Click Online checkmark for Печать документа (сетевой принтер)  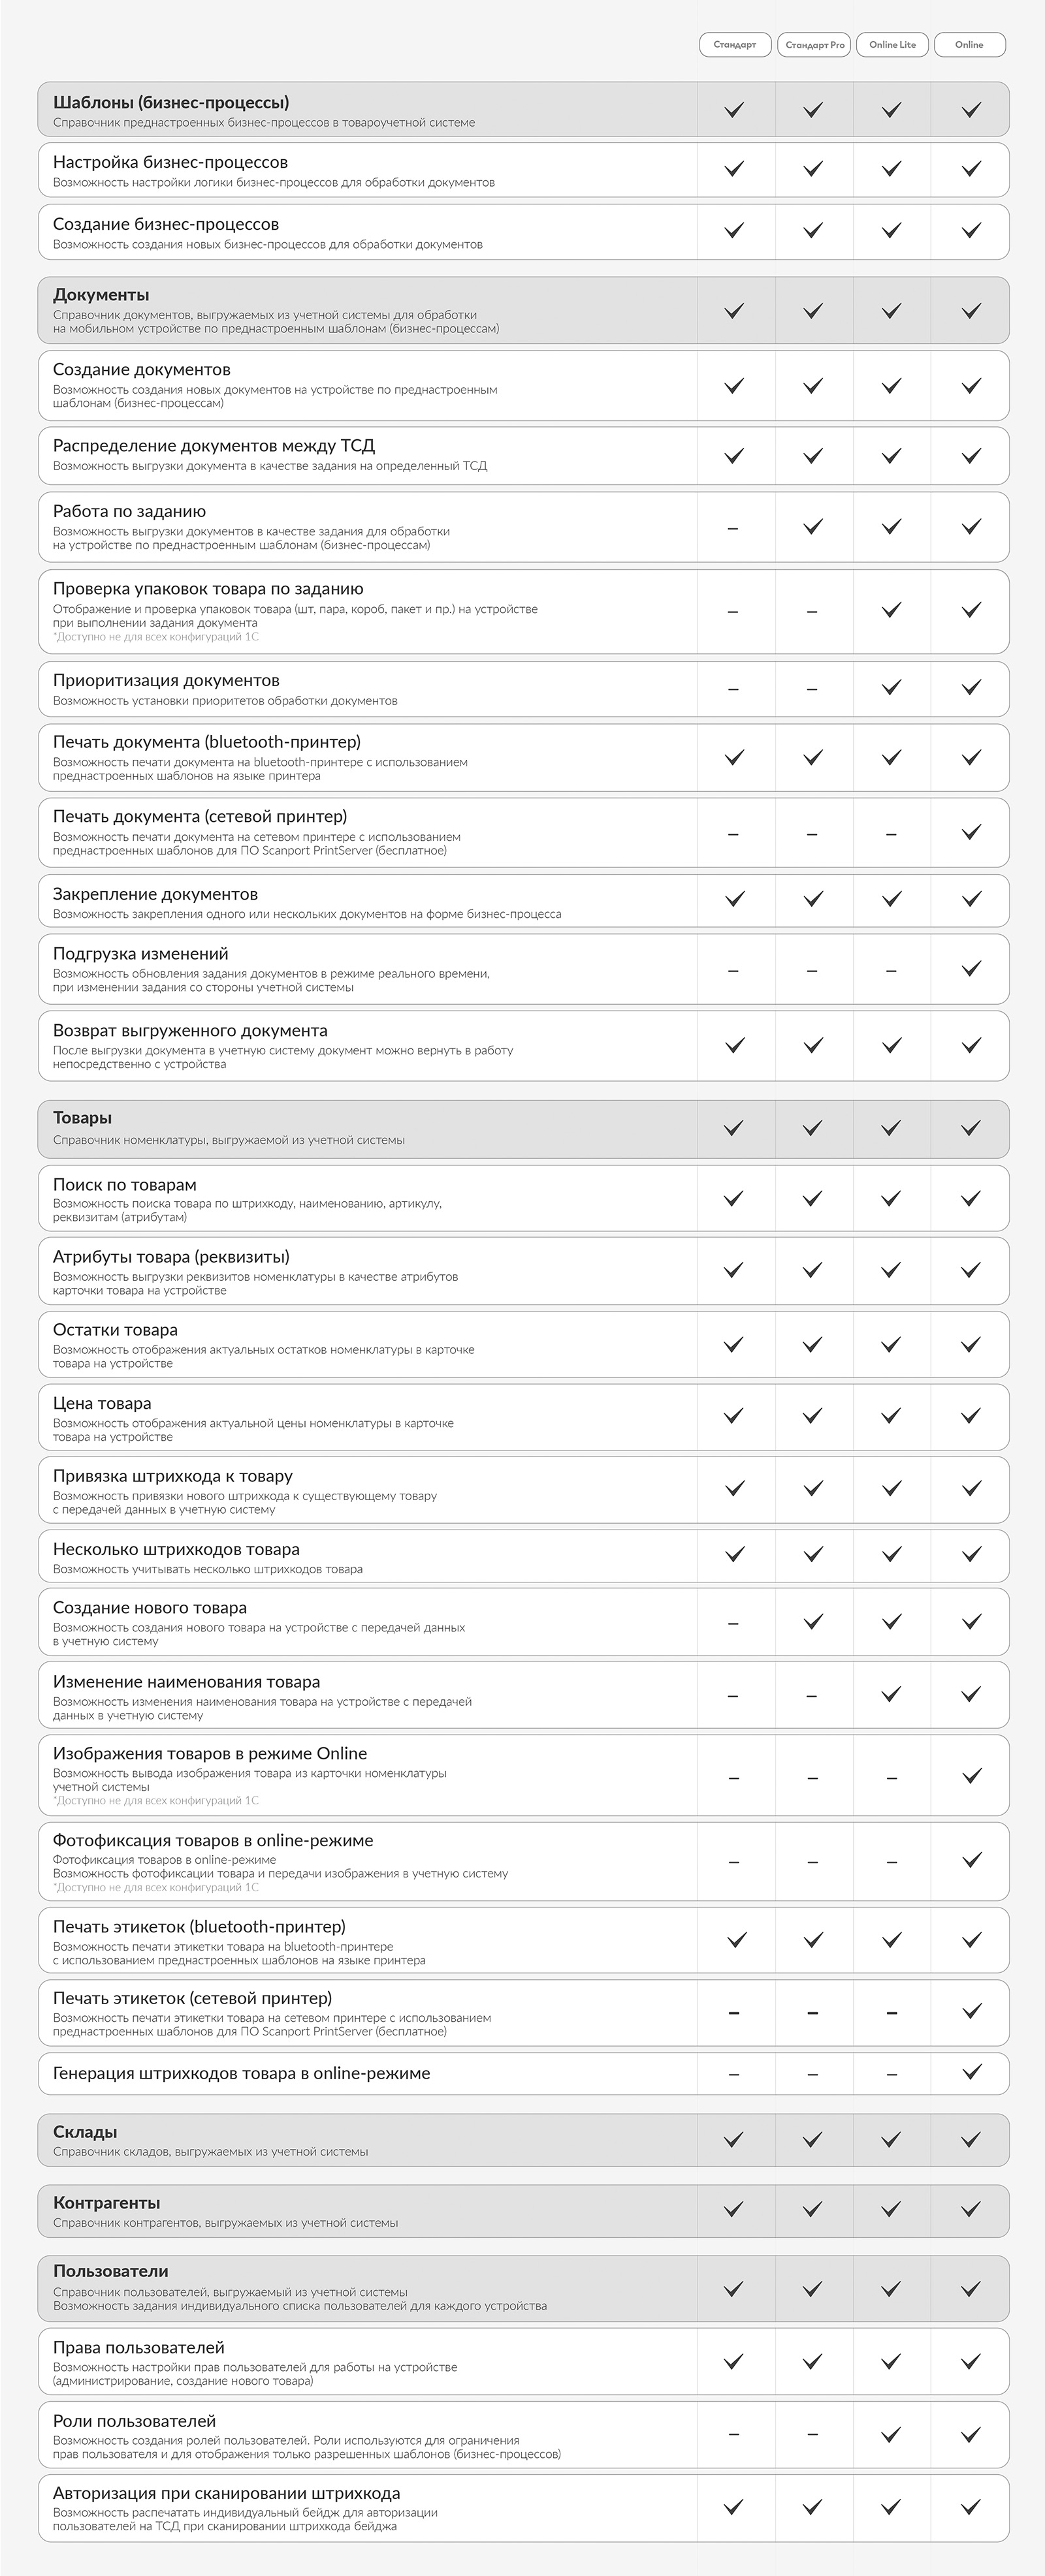tap(971, 832)
